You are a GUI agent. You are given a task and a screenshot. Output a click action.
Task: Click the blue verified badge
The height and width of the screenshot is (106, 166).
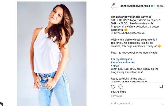click(152, 6)
